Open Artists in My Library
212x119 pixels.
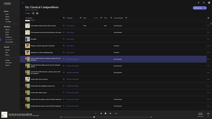click(7, 32)
